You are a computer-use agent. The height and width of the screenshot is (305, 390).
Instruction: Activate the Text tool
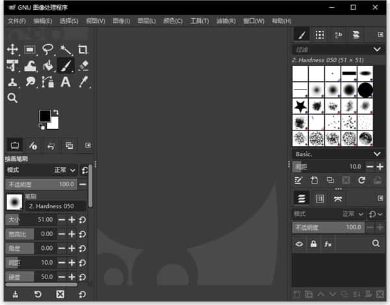[x=66, y=82]
